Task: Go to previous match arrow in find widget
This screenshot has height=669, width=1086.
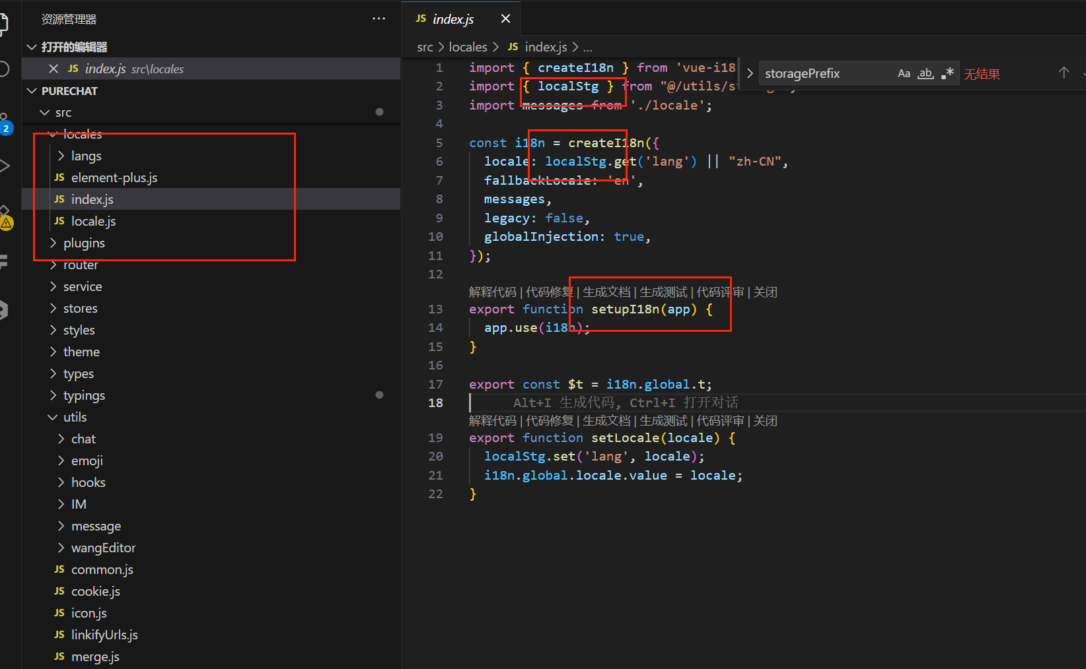Action: point(1064,73)
